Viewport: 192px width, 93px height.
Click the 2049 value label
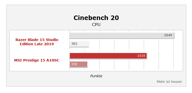click(x=168, y=35)
